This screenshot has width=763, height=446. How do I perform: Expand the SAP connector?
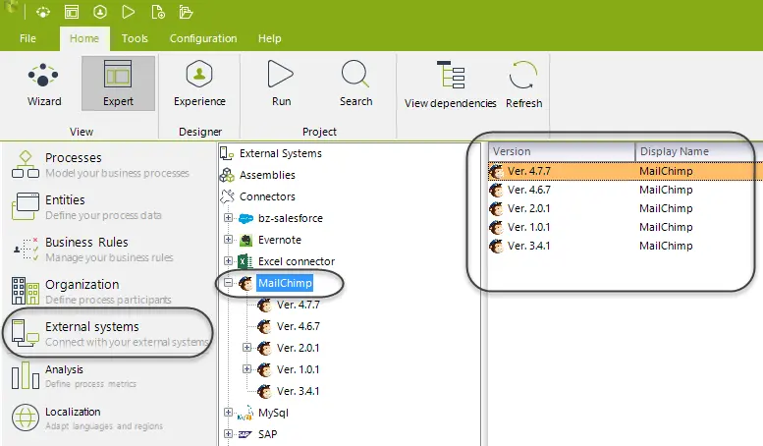pyautogui.click(x=228, y=433)
